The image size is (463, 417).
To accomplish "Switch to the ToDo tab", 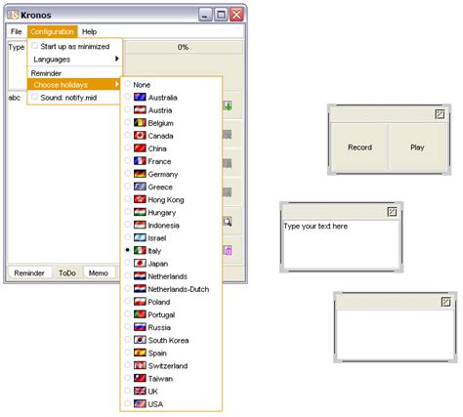I will [67, 272].
